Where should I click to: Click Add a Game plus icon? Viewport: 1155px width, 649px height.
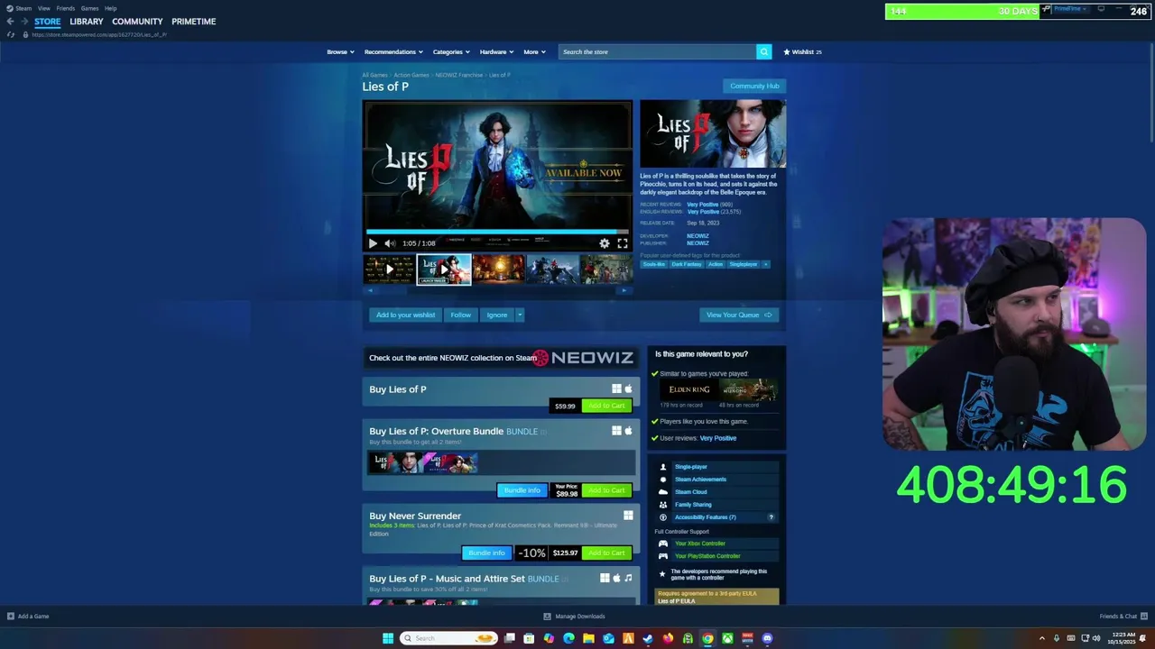[11, 617]
